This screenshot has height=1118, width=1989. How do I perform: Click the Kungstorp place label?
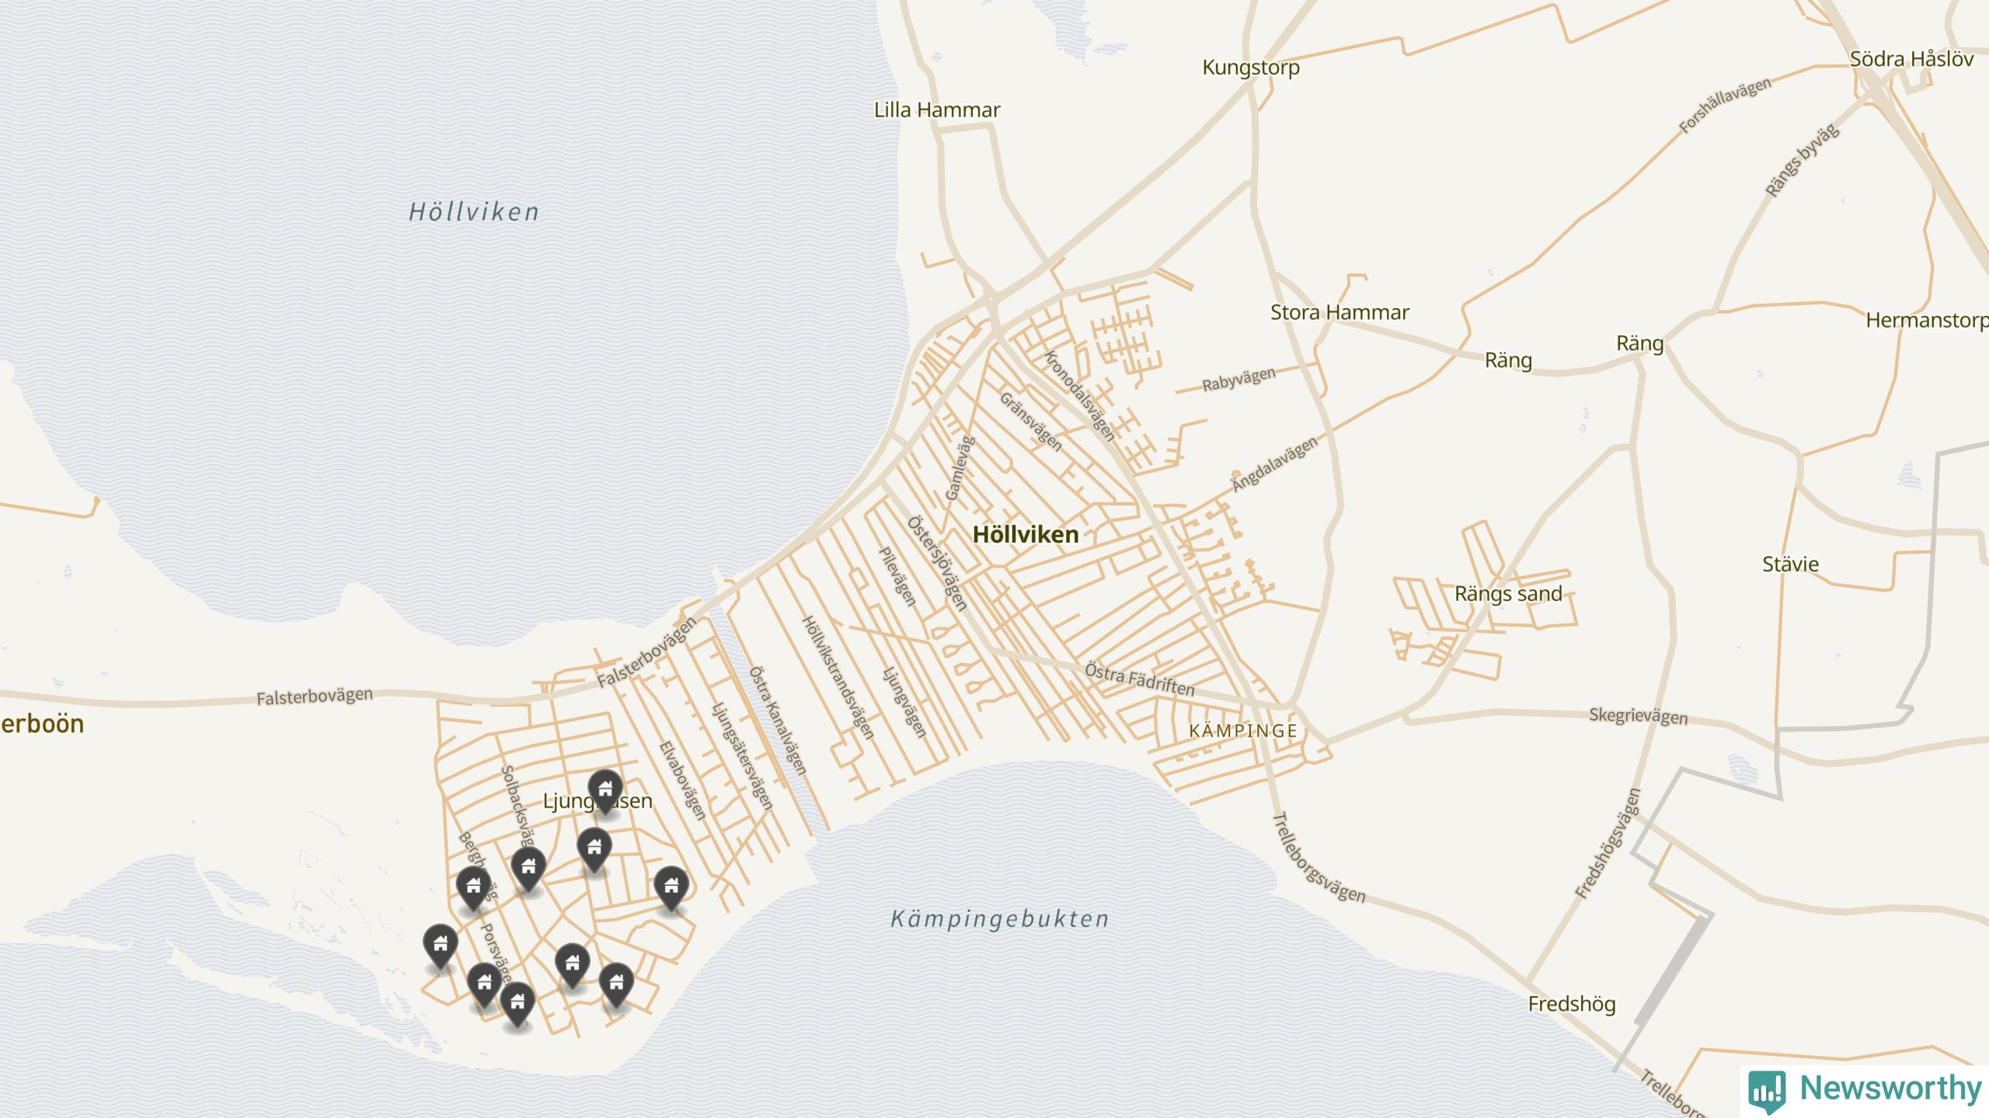(1250, 68)
